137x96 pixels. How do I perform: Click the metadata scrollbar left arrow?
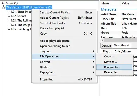click(x=102, y=40)
